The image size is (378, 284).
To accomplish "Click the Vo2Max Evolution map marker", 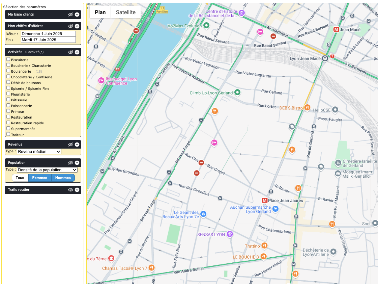I will point(206,25).
